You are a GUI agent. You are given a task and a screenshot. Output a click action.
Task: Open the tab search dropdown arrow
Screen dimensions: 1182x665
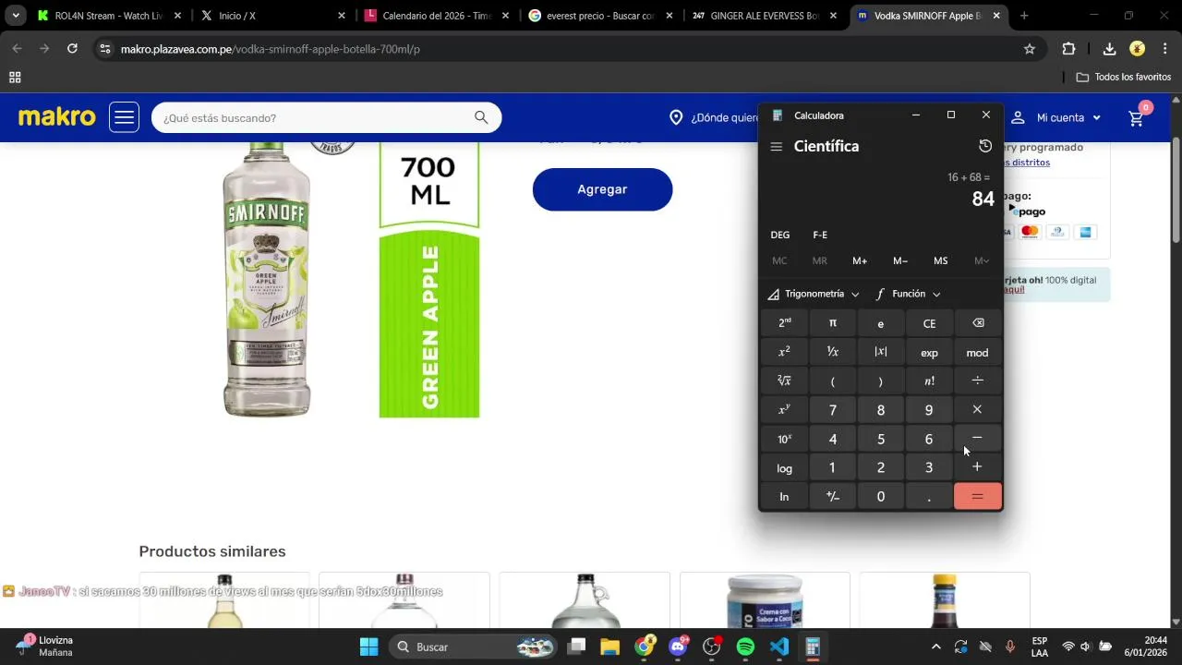pos(16,16)
